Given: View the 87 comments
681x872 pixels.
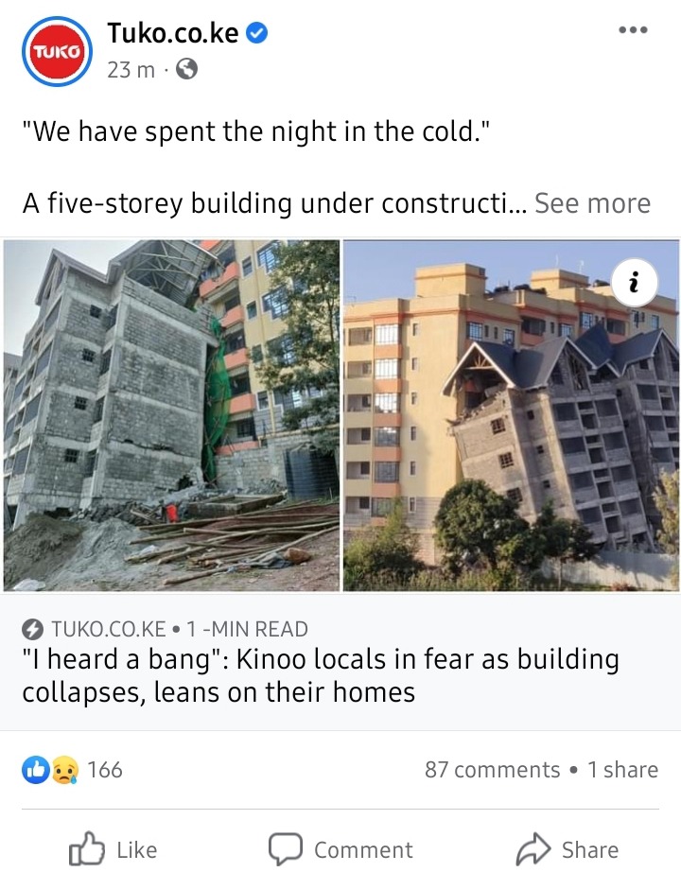Looking at the screenshot, I should click(493, 770).
